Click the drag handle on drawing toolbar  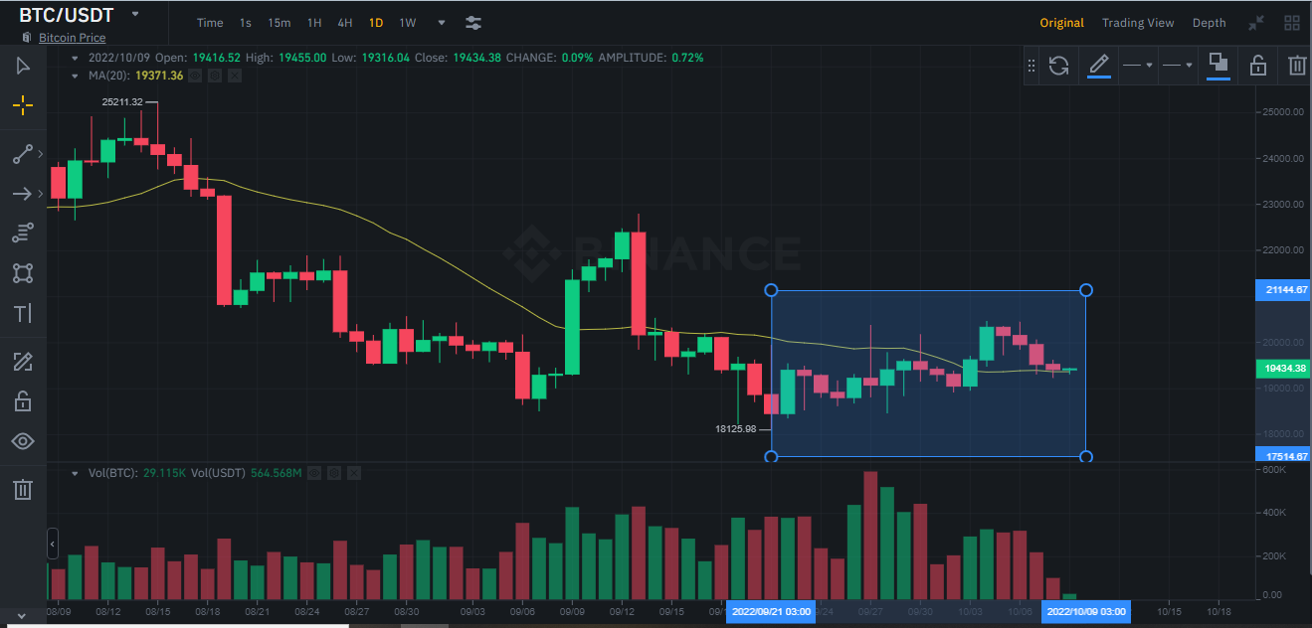(x=1031, y=66)
